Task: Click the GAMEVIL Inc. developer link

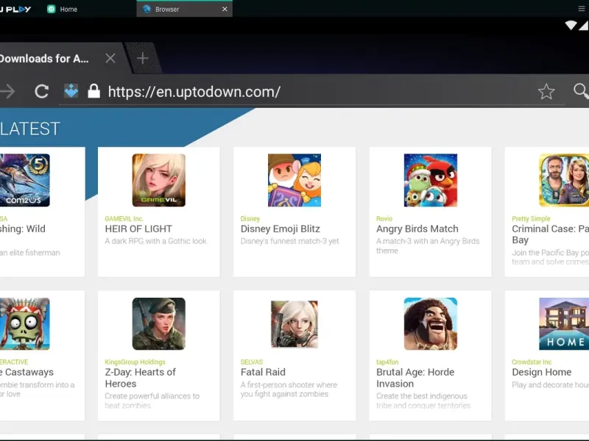Action: tap(124, 219)
